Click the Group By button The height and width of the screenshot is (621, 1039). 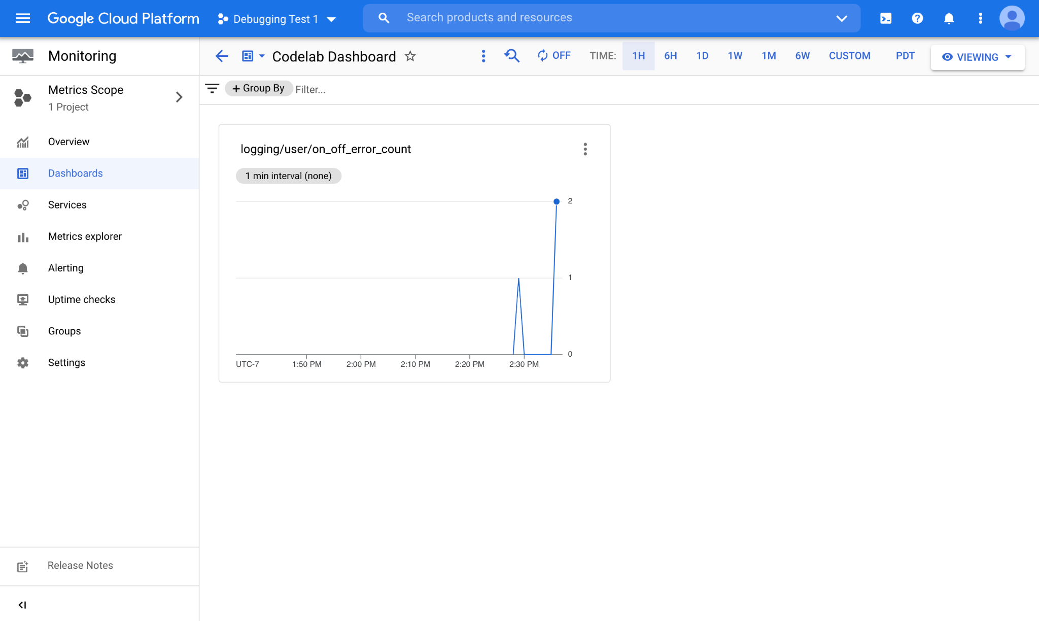258,88
